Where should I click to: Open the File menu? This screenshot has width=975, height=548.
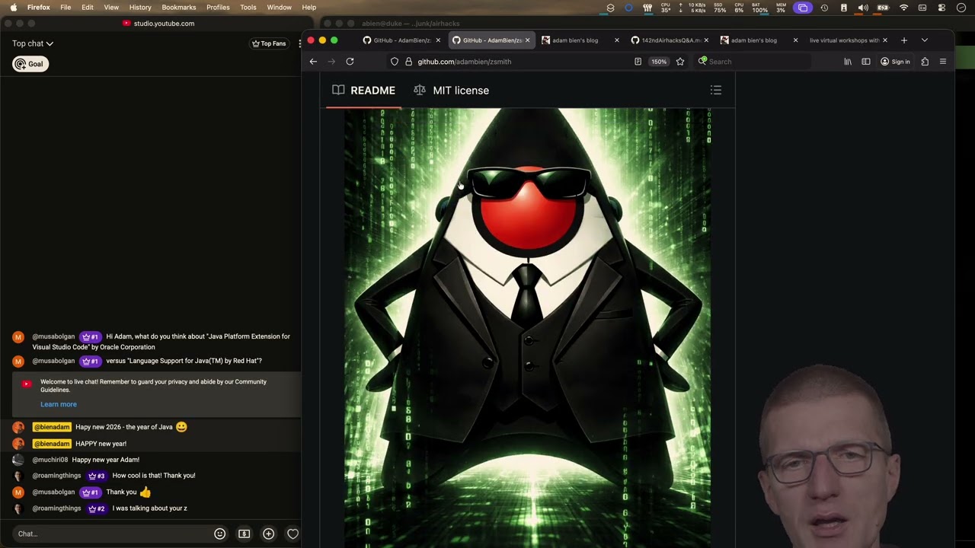coord(66,8)
